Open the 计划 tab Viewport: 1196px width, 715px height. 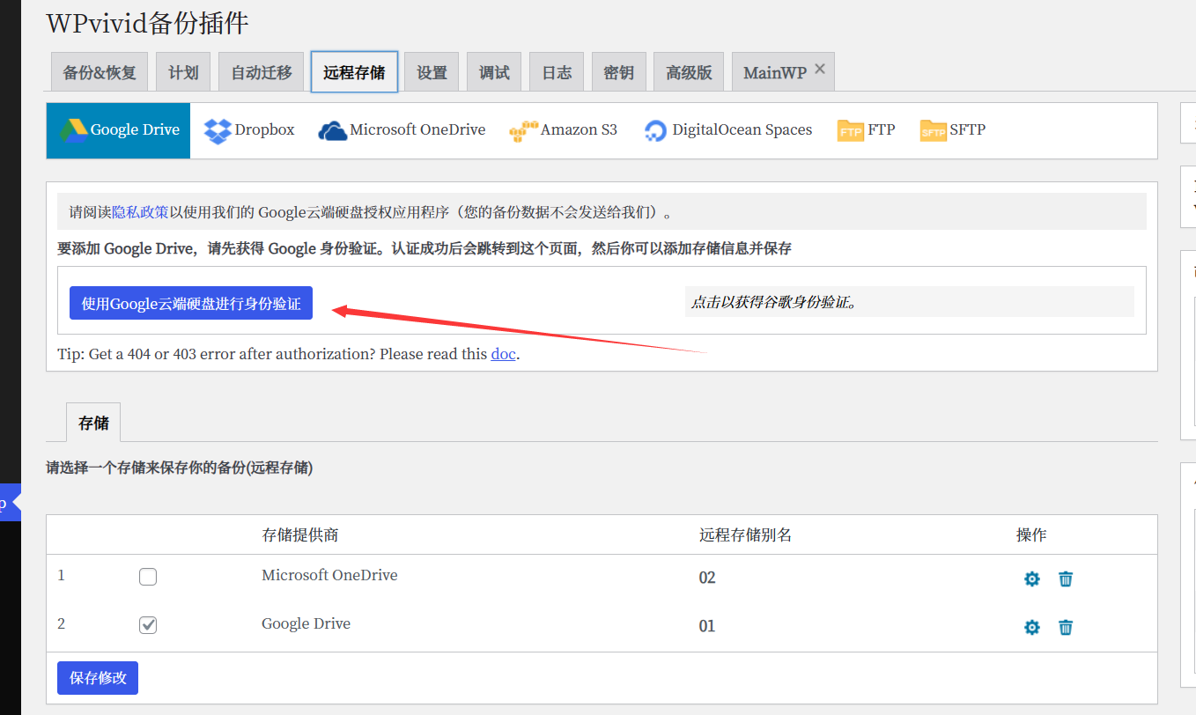183,72
